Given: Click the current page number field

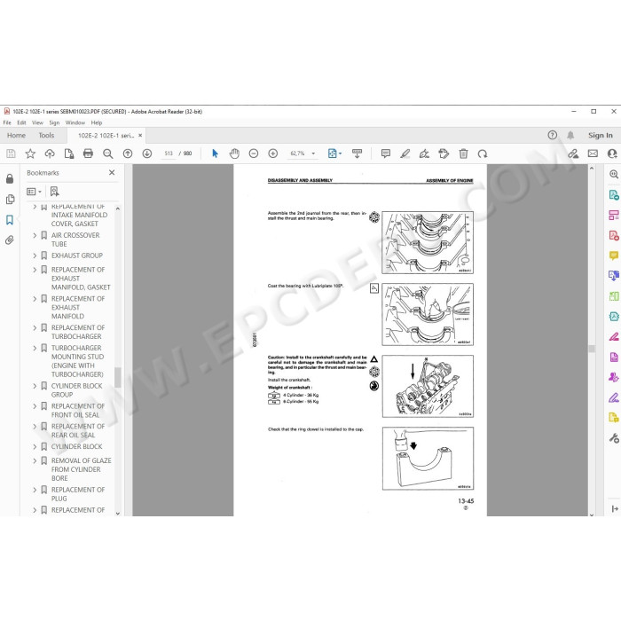Looking at the screenshot, I should point(169,153).
